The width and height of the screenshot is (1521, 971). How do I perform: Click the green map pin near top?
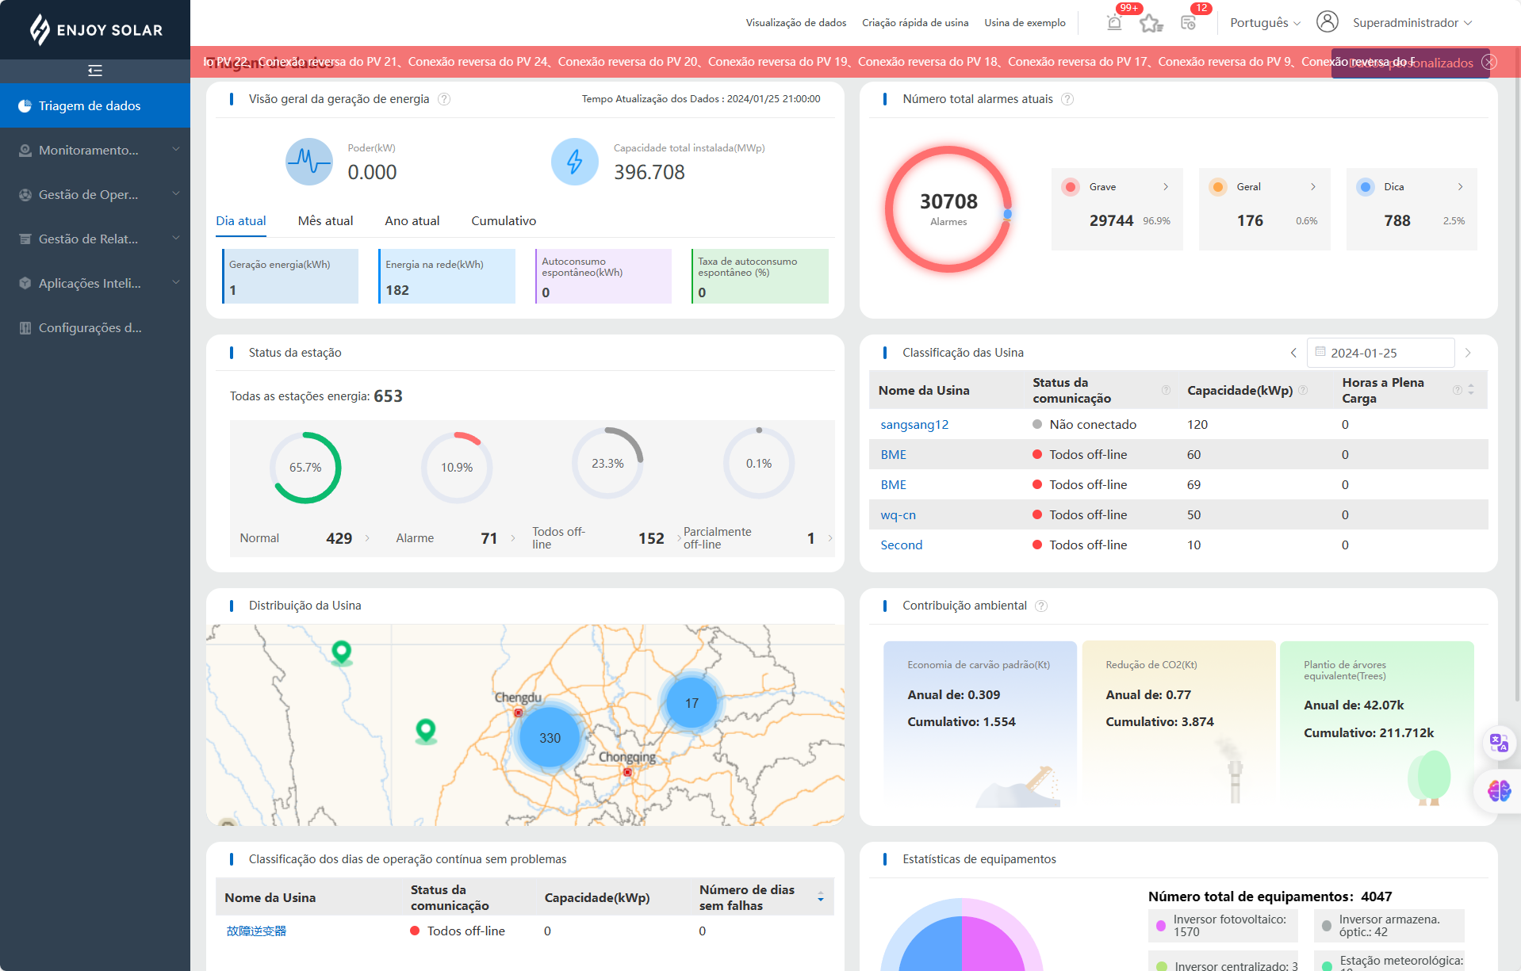[341, 652]
